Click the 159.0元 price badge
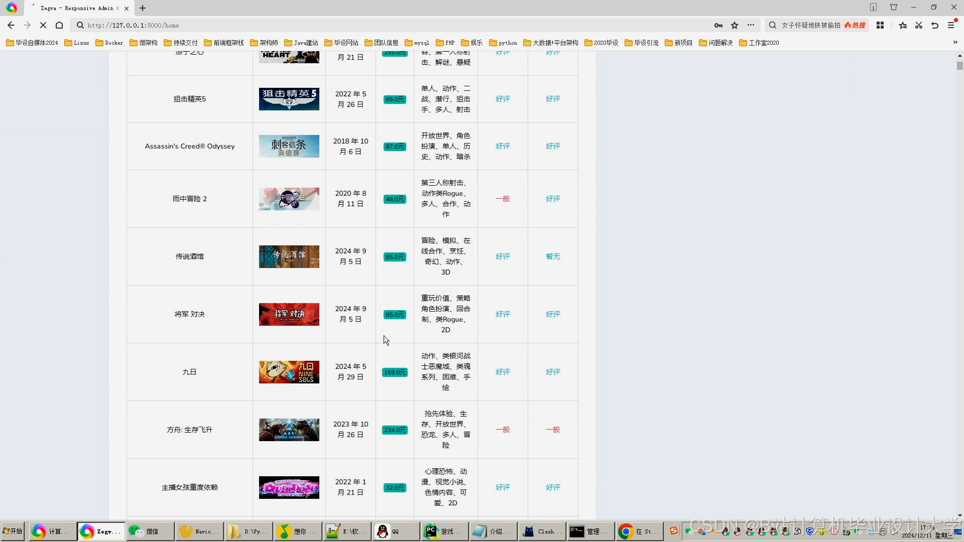Viewport: 964px width, 542px height. [395, 372]
